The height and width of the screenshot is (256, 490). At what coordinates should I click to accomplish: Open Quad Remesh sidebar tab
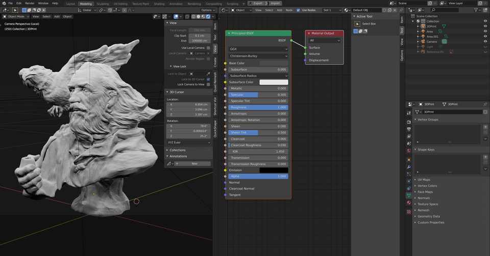215,82
